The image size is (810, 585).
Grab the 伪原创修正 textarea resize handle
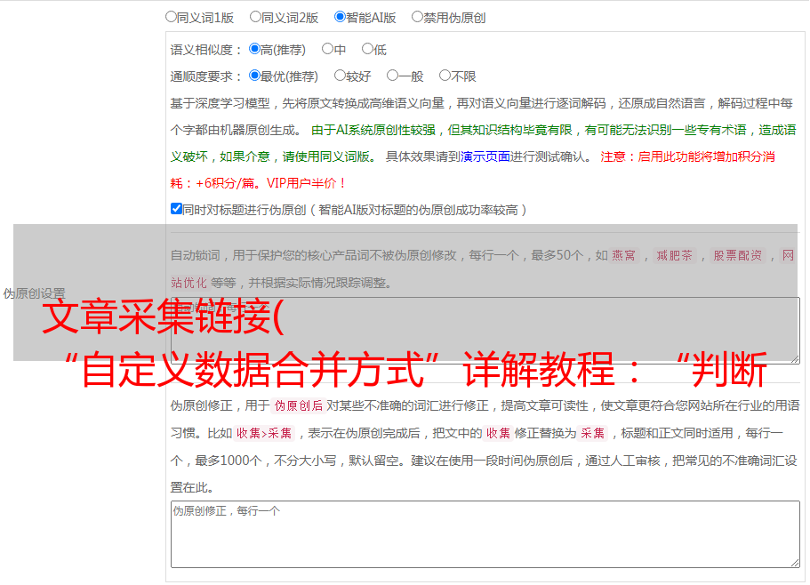794,562
